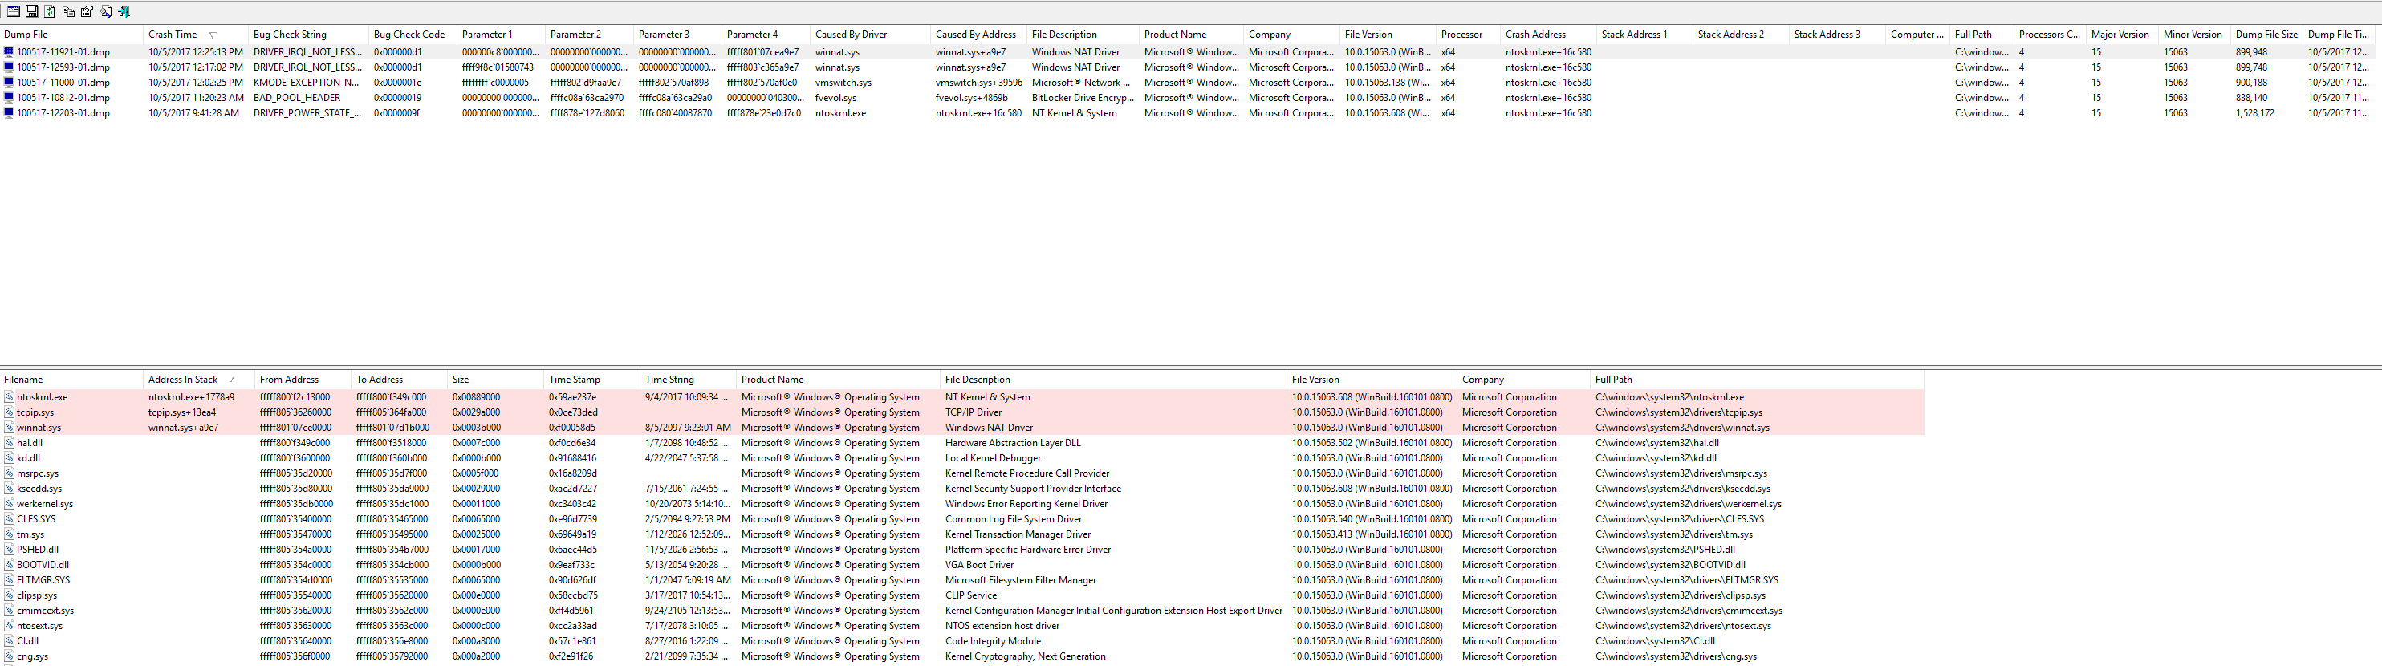
Task: Sort by the Crash Time column header
Action: click(197, 35)
